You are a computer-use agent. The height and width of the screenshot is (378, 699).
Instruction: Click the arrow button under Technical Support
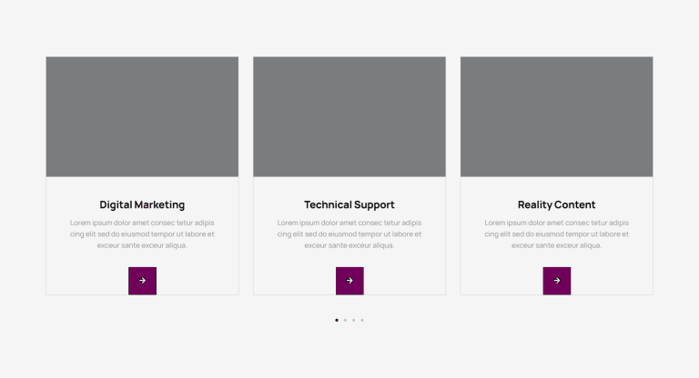(349, 281)
